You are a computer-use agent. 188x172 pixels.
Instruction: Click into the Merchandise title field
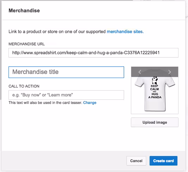tap(66, 72)
